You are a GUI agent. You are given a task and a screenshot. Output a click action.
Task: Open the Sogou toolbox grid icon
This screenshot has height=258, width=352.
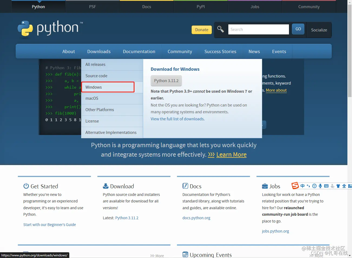tap(350, 186)
